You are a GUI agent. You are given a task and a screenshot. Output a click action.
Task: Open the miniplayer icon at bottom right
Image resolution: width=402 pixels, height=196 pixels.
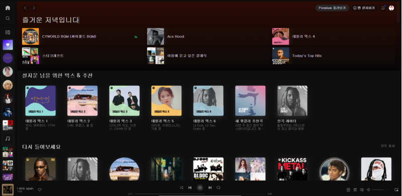pyautogui.click(x=396, y=189)
